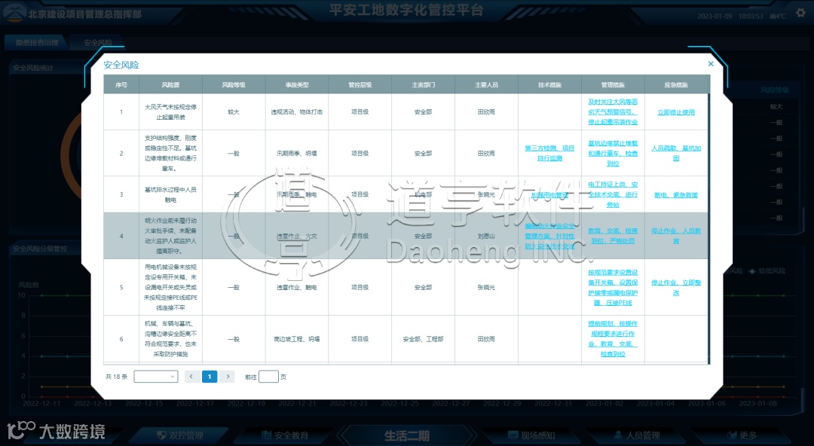Select risk source 用电机械设备未按规定设专用开关箱
The image size is (814, 446).
pyautogui.click(x=170, y=287)
